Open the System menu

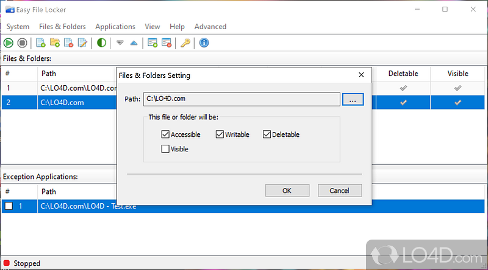(x=18, y=27)
